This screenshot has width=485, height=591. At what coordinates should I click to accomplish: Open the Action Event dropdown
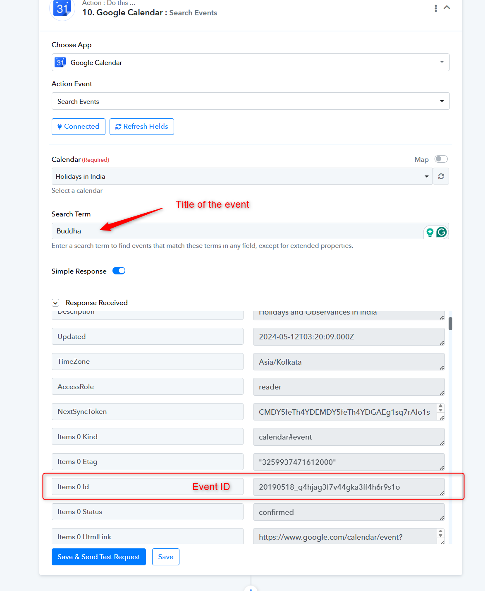[251, 101]
